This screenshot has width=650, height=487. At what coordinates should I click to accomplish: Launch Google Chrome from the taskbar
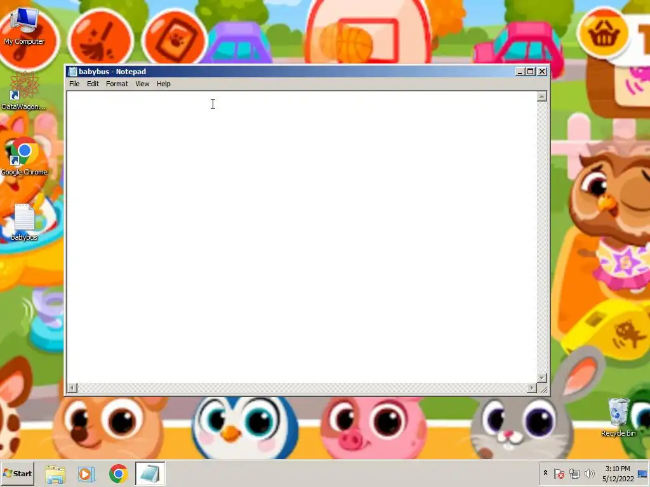coord(119,474)
